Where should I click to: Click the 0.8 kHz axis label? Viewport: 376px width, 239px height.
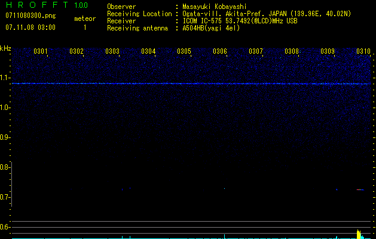coord(5,167)
